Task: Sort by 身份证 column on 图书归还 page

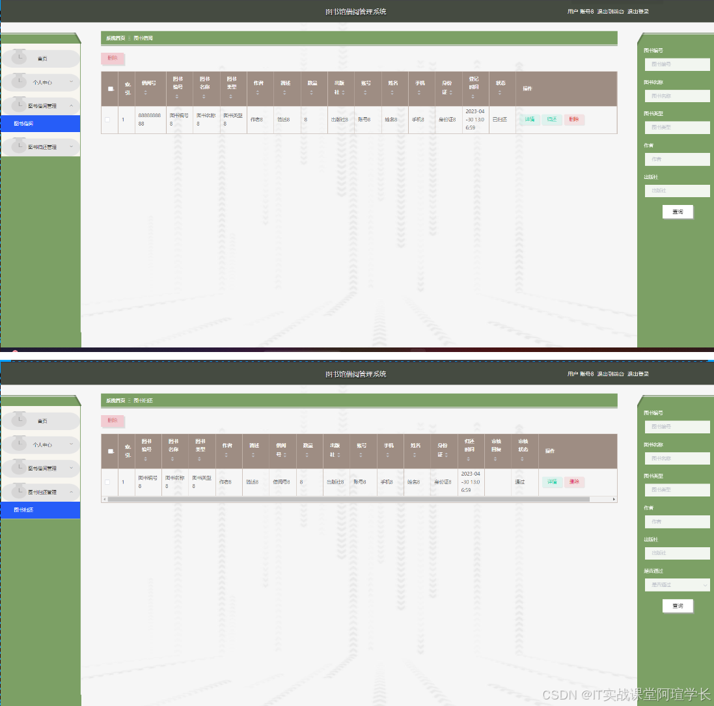Action: (x=446, y=455)
